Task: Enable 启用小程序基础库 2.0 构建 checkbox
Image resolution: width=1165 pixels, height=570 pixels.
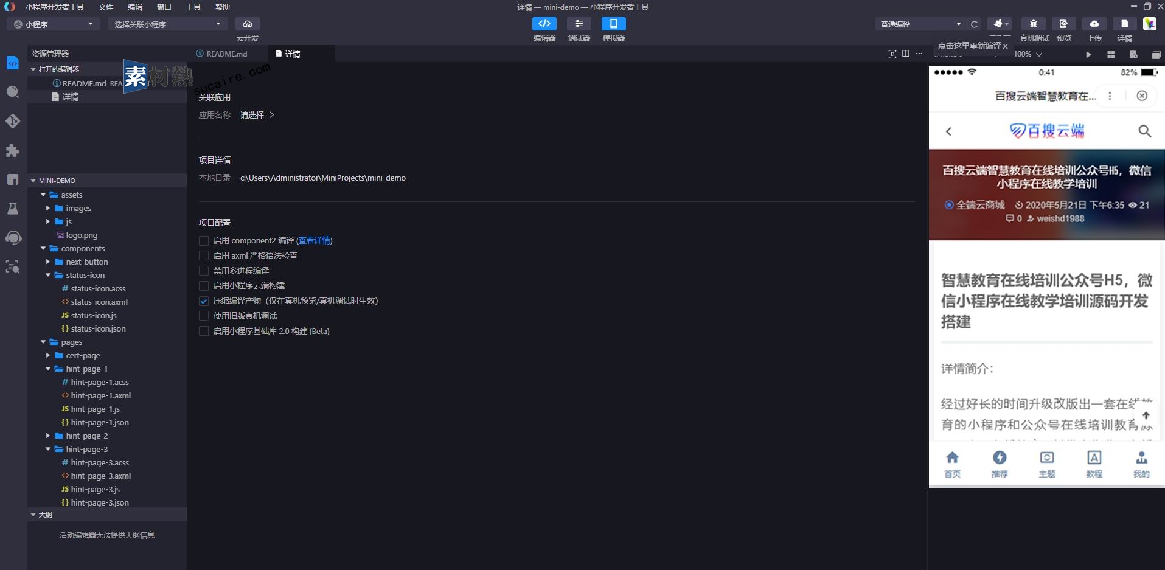Action: click(x=204, y=331)
